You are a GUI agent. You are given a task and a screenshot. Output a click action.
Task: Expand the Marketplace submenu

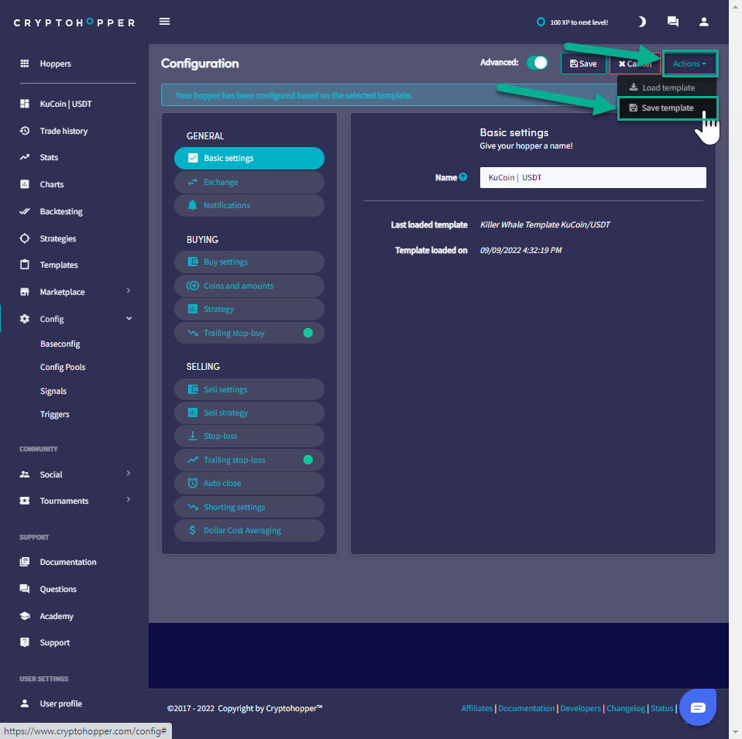(x=129, y=292)
